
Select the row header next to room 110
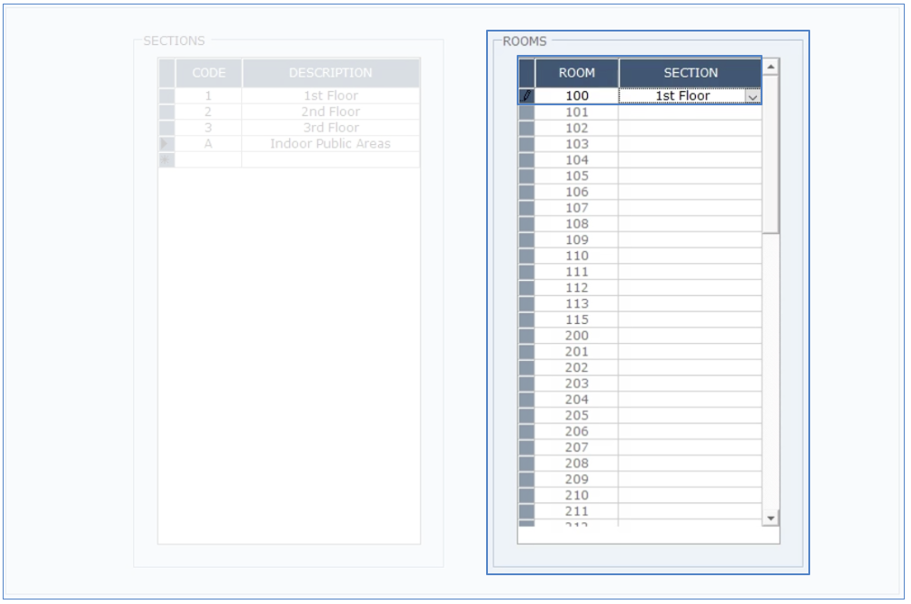tap(527, 256)
